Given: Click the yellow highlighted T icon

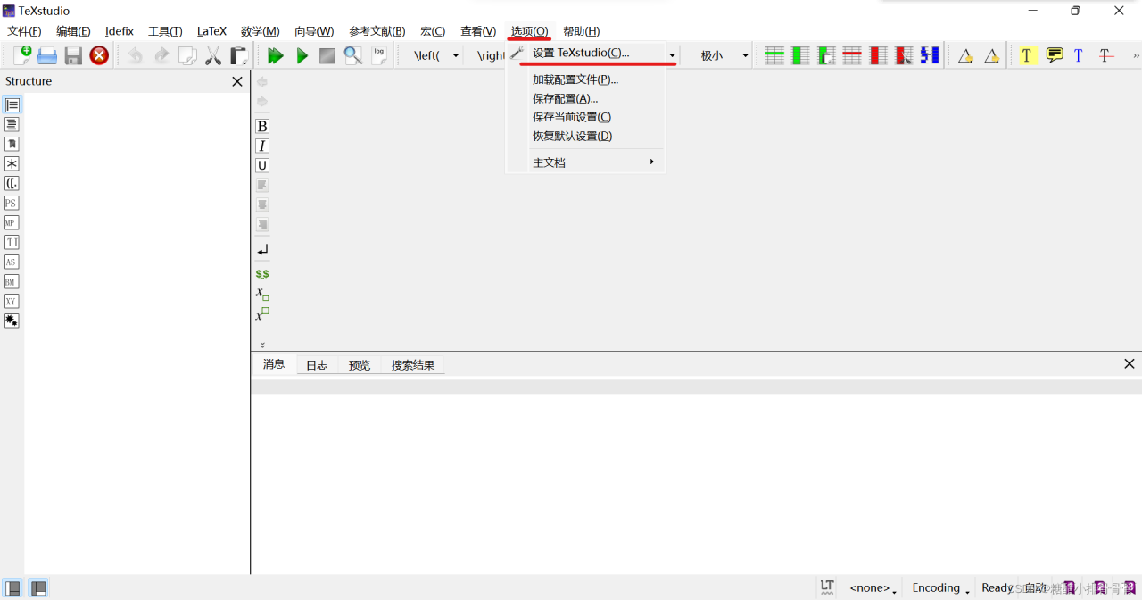Looking at the screenshot, I should click(x=1027, y=55).
